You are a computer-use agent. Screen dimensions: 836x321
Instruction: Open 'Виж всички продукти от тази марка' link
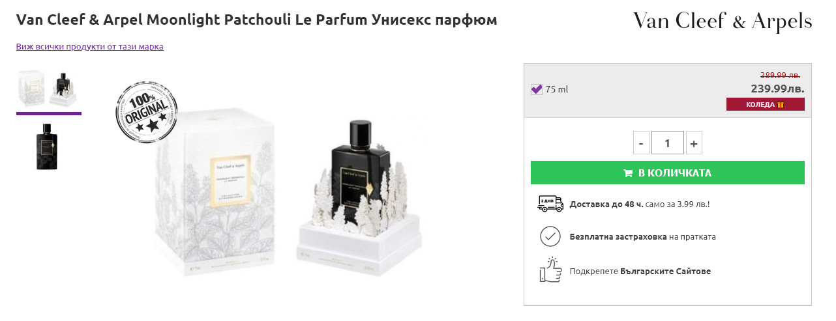tap(89, 46)
